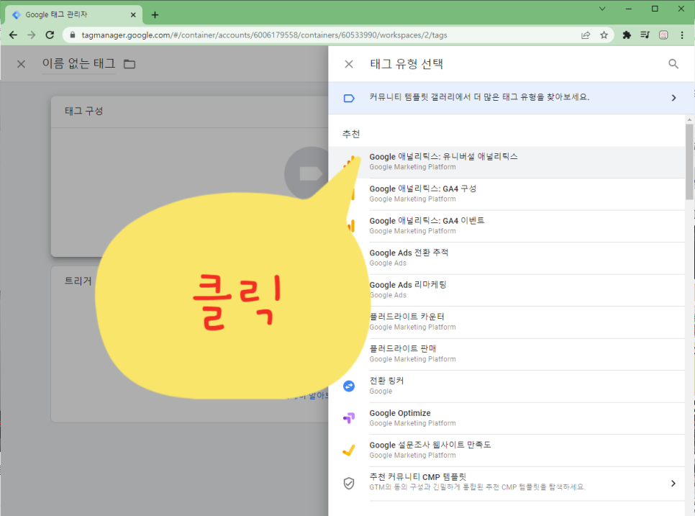Viewport: 695px width, 516px height.
Task: Select 전환 링커 tag type
Action: (507, 386)
